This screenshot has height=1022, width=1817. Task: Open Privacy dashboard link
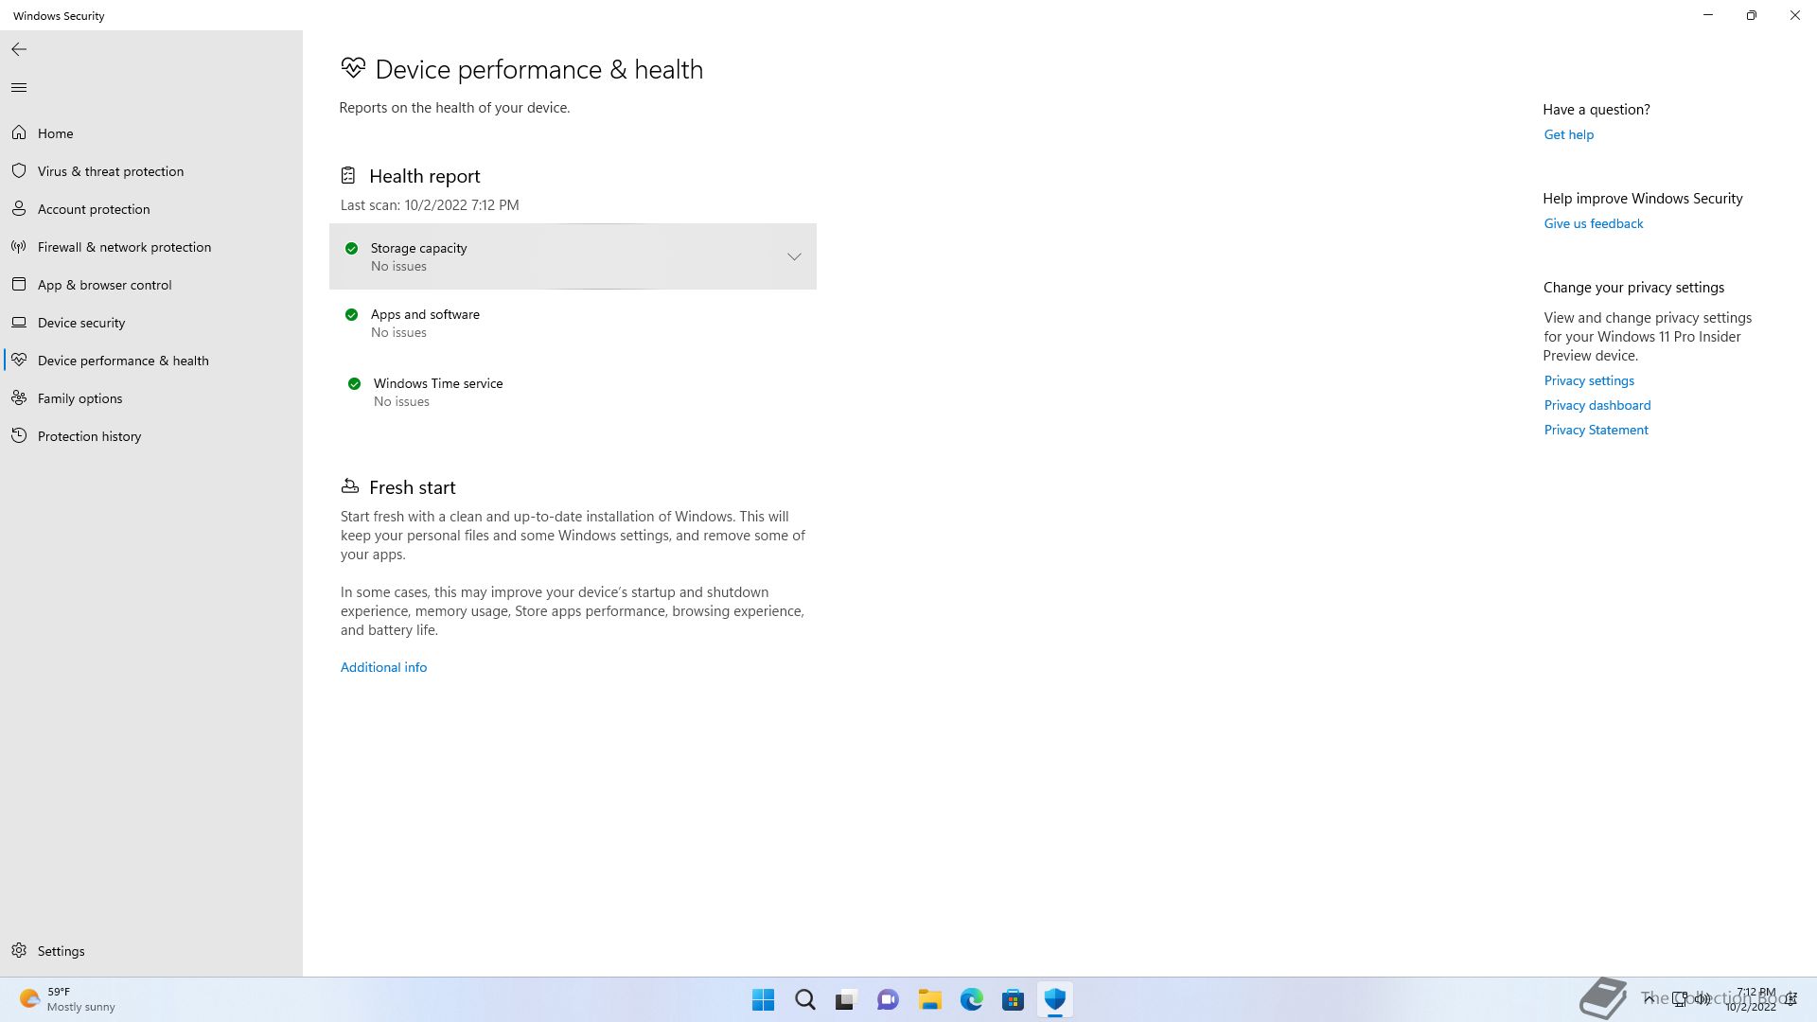(x=1596, y=405)
